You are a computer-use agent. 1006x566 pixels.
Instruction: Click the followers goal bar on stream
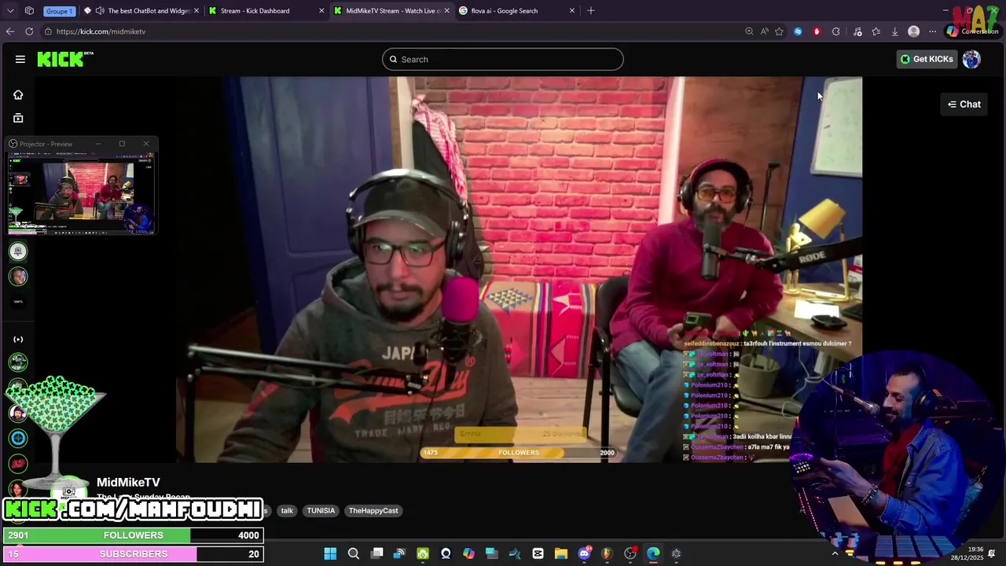point(519,453)
